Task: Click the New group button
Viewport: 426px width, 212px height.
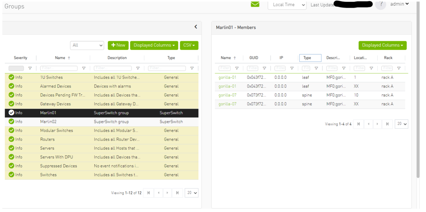Action: point(118,45)
